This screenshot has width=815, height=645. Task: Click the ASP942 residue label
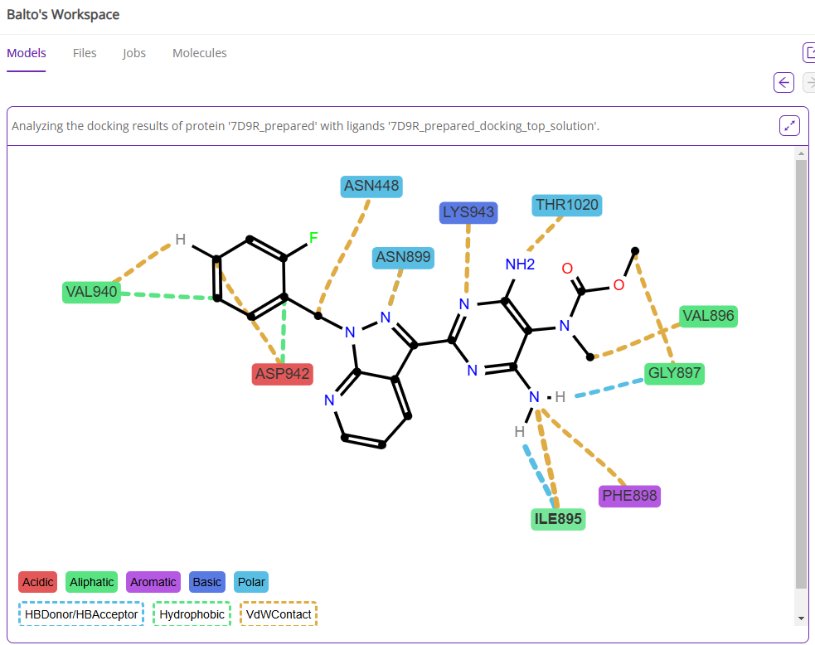282,374
